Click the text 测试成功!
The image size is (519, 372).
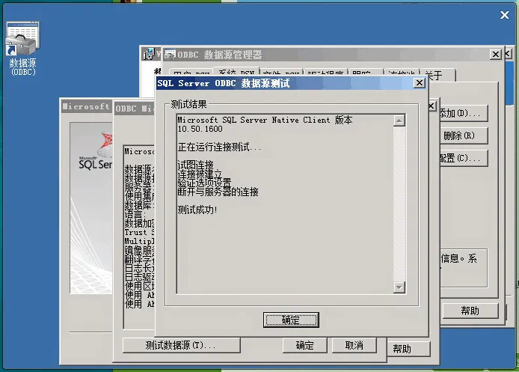click(x=197, y=210)
